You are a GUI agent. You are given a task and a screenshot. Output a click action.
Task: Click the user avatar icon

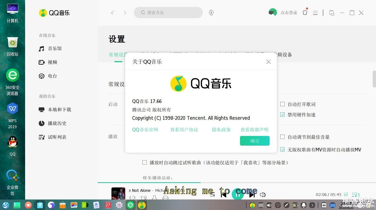click(x=273, y=12)
